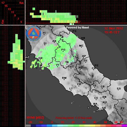Click the 65 dBZ legend value
This screenshot has width=127, height=127.
coord(121,122)
